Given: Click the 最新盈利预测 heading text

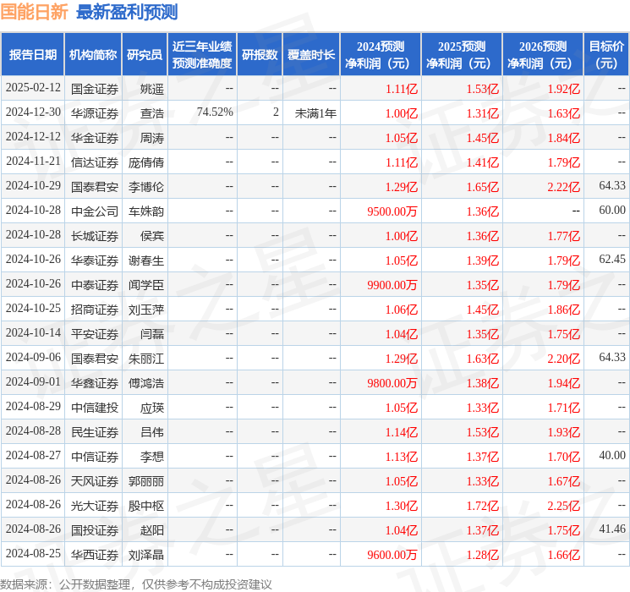Looking at the screenshot, I should pos(127,12).
